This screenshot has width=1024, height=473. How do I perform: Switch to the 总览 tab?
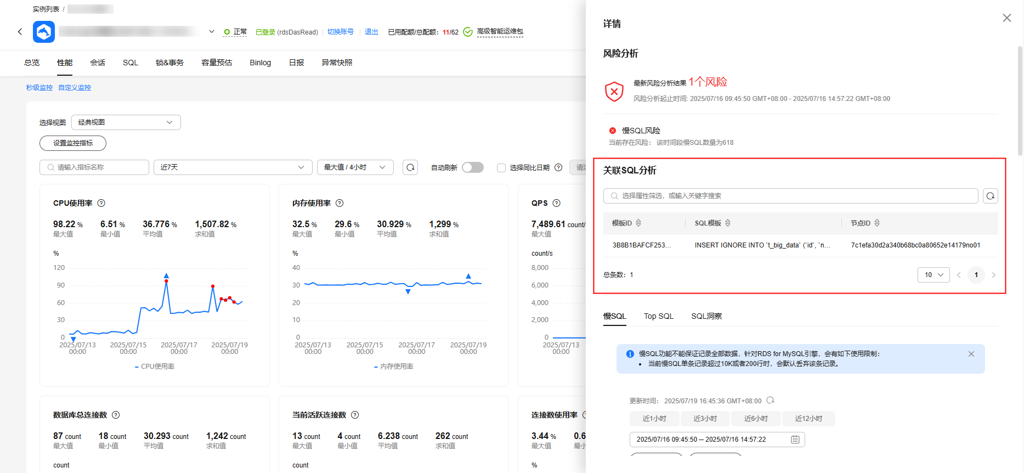tap(32, 63)
